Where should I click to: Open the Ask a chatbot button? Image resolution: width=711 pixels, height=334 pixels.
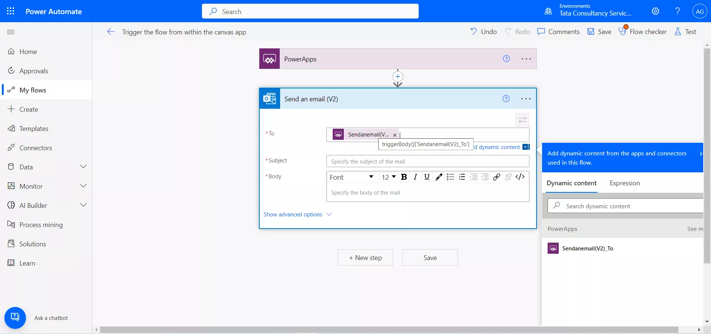pos(15,318)
